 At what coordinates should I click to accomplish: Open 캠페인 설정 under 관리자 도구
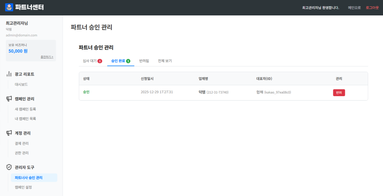23,187
